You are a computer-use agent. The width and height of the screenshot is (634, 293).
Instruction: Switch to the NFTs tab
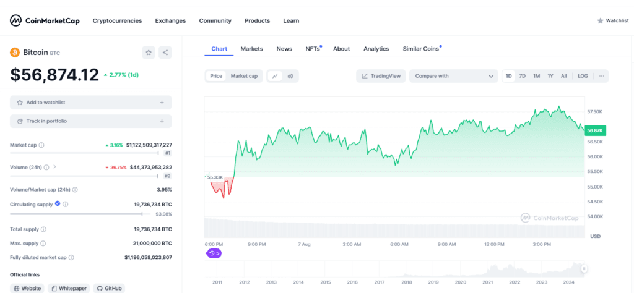(x=313, y=49)
